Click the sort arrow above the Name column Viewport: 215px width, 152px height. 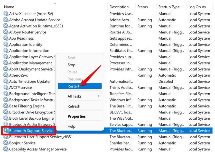click(55, 3)
